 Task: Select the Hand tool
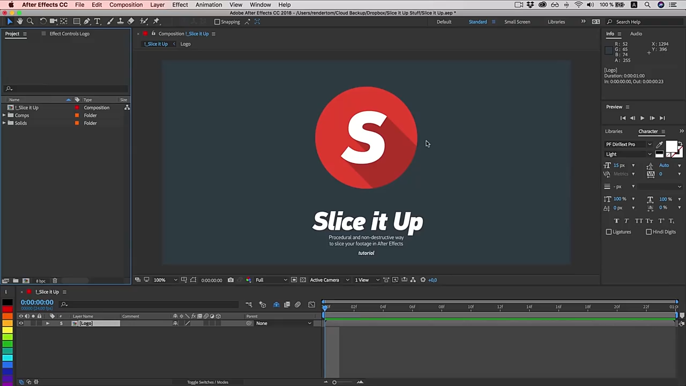[x=20, y=21]
